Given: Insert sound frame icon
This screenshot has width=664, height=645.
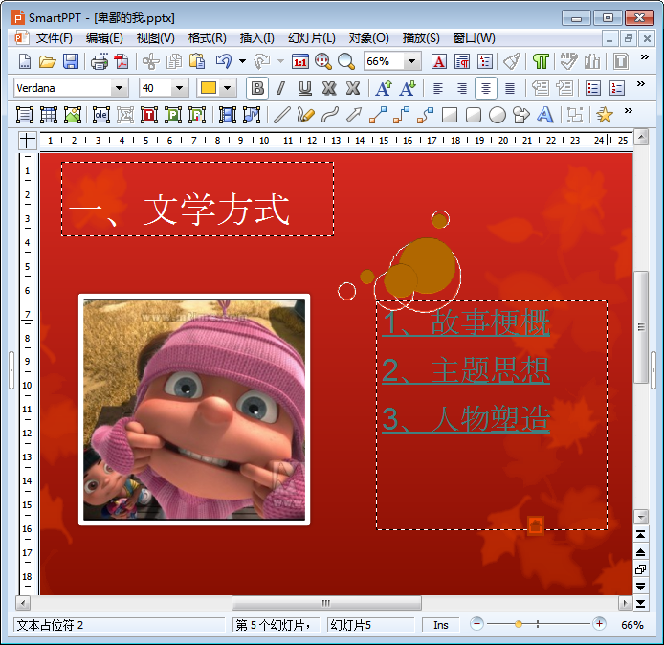Looking at the screenshot, I should [252, 115].
